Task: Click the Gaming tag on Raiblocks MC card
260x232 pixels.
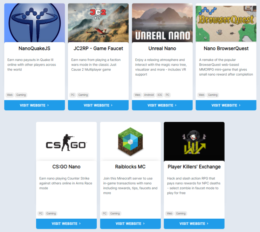Action: [115, 213]
